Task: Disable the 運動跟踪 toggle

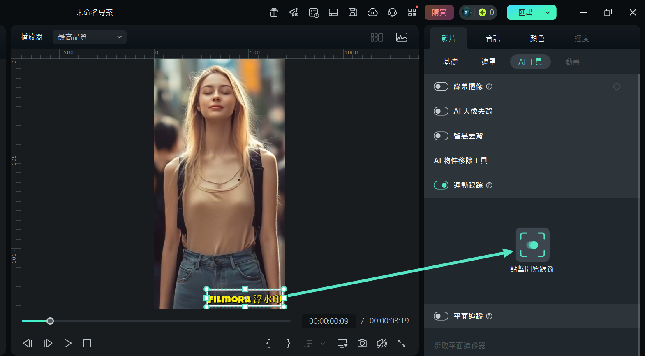Action: pyautogui.click(x=441, y=185)
